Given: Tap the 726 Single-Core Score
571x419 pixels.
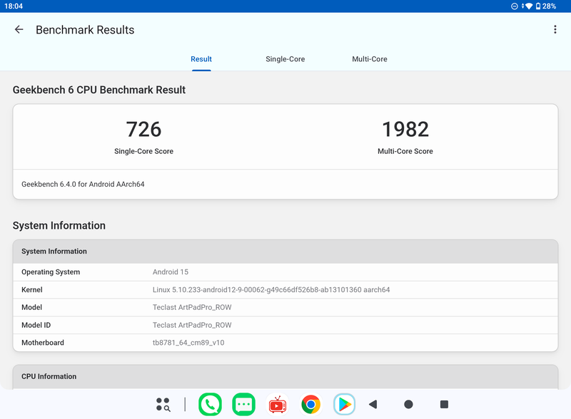Looking at the screenshot, I should 143,130.
